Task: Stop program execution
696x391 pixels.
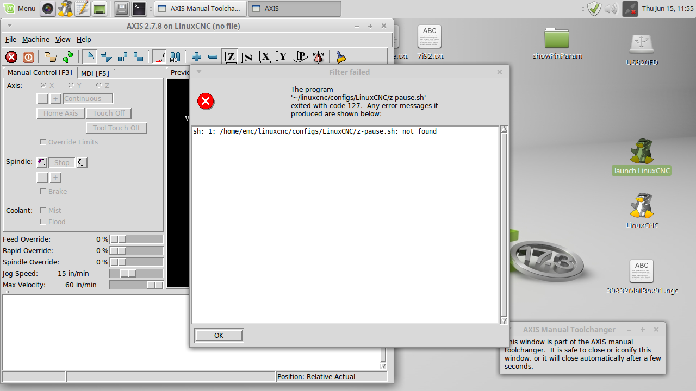Action: [138, 56]
